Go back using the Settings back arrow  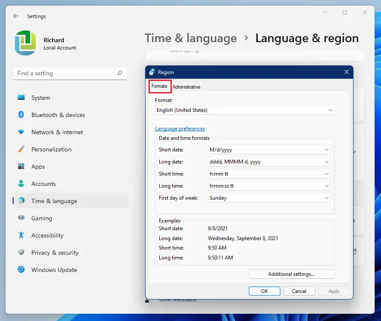(x=16, y=16)
